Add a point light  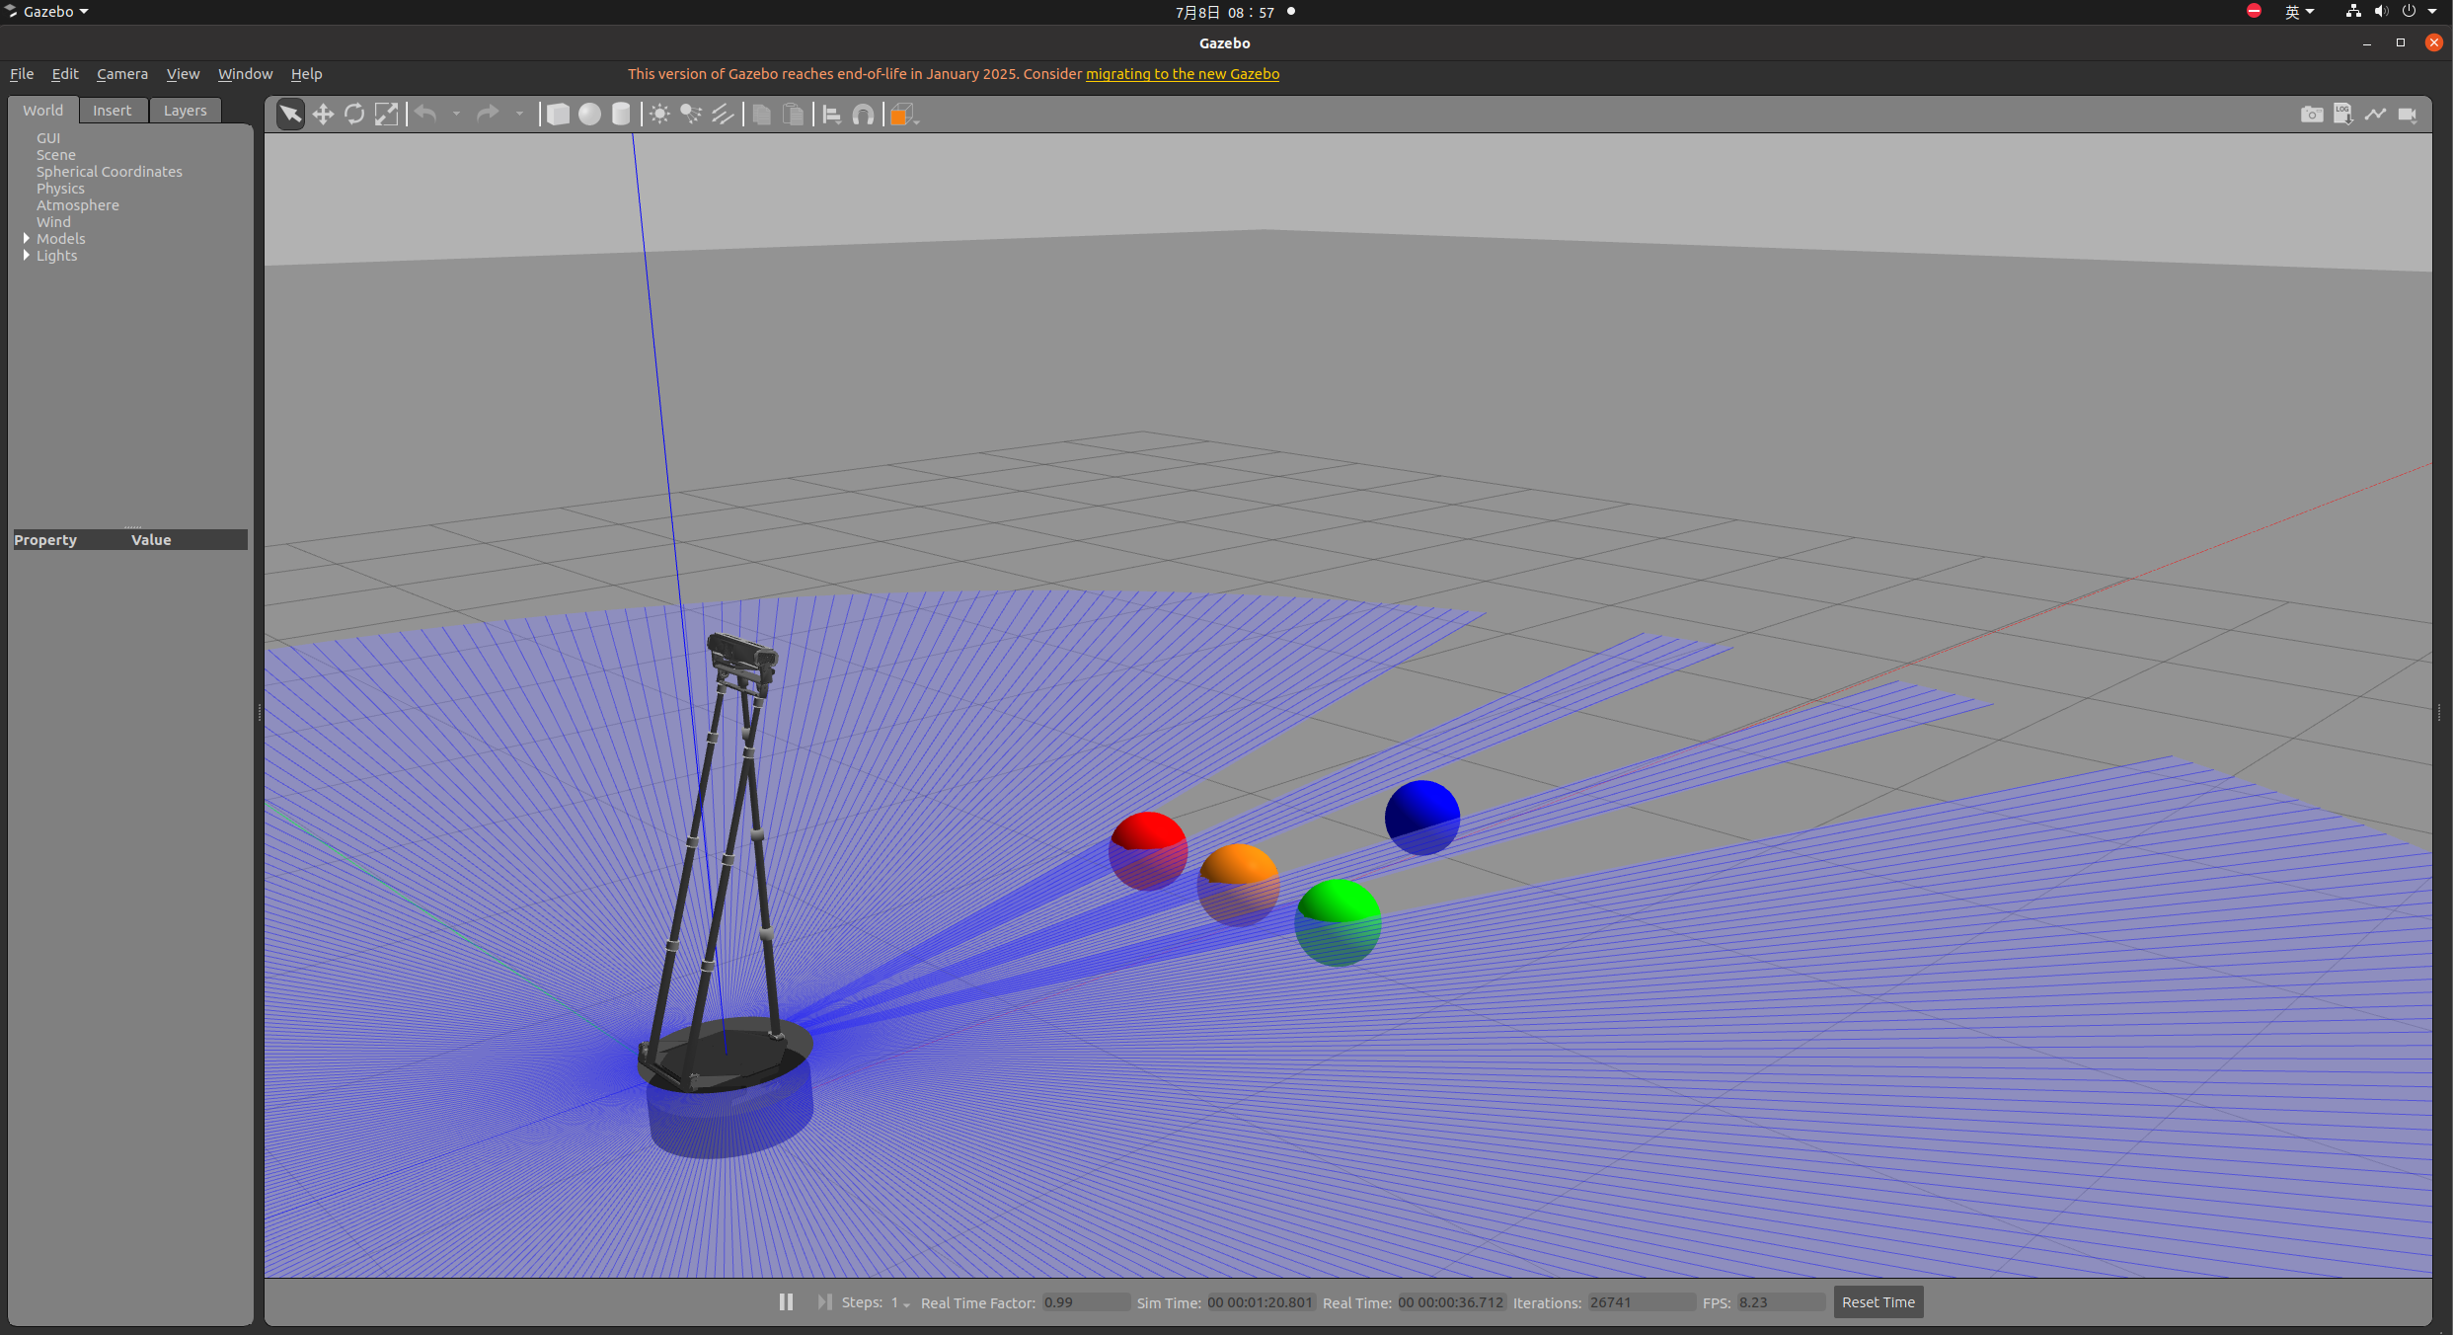659,115
